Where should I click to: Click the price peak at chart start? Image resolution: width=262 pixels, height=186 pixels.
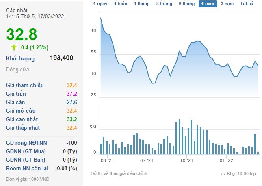click(101, 18)
